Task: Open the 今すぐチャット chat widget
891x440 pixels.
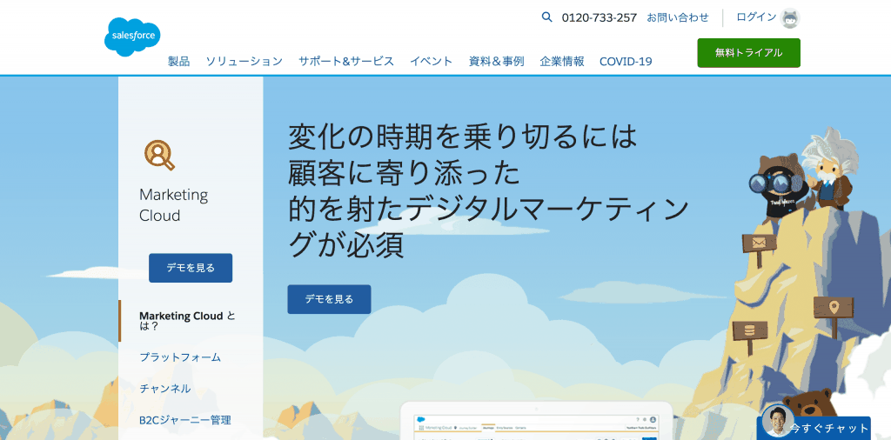Action: click(815, 428)
